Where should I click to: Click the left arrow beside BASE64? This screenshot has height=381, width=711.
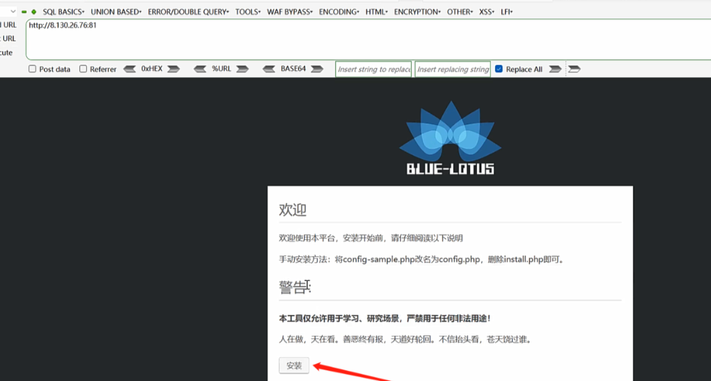[x=269, y=69]
